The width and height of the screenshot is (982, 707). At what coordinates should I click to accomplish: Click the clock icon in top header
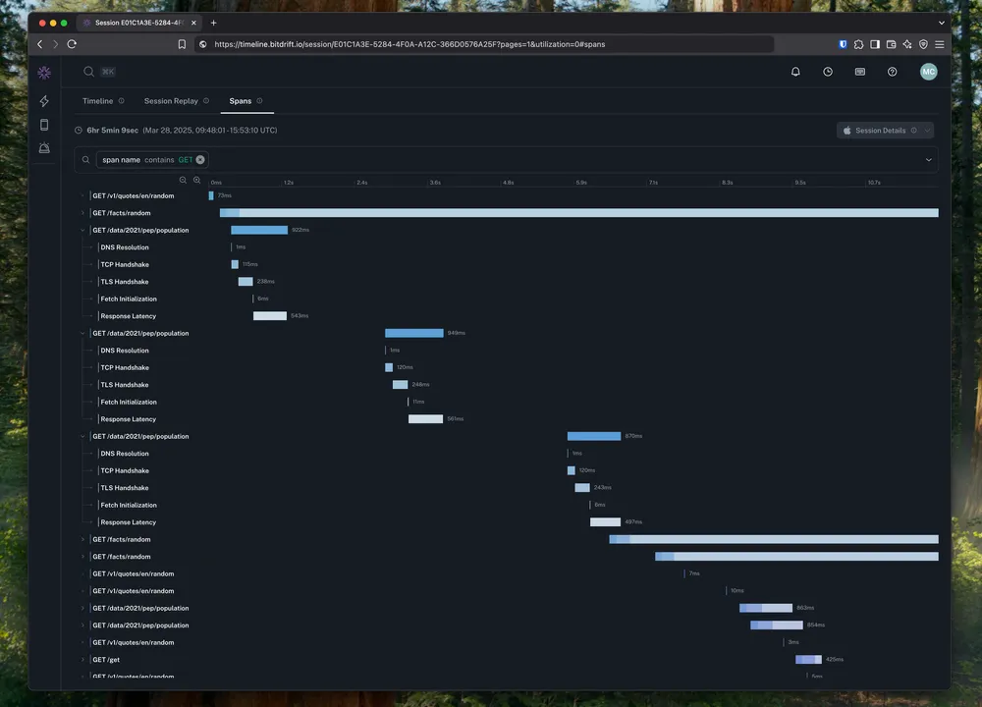coord(828,72)
